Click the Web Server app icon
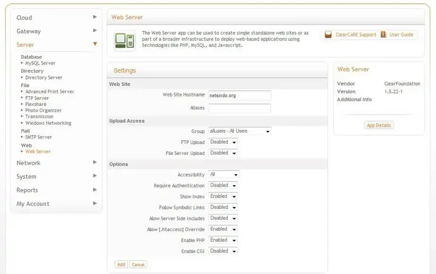The image size is (436, 274). pos(124,41)
